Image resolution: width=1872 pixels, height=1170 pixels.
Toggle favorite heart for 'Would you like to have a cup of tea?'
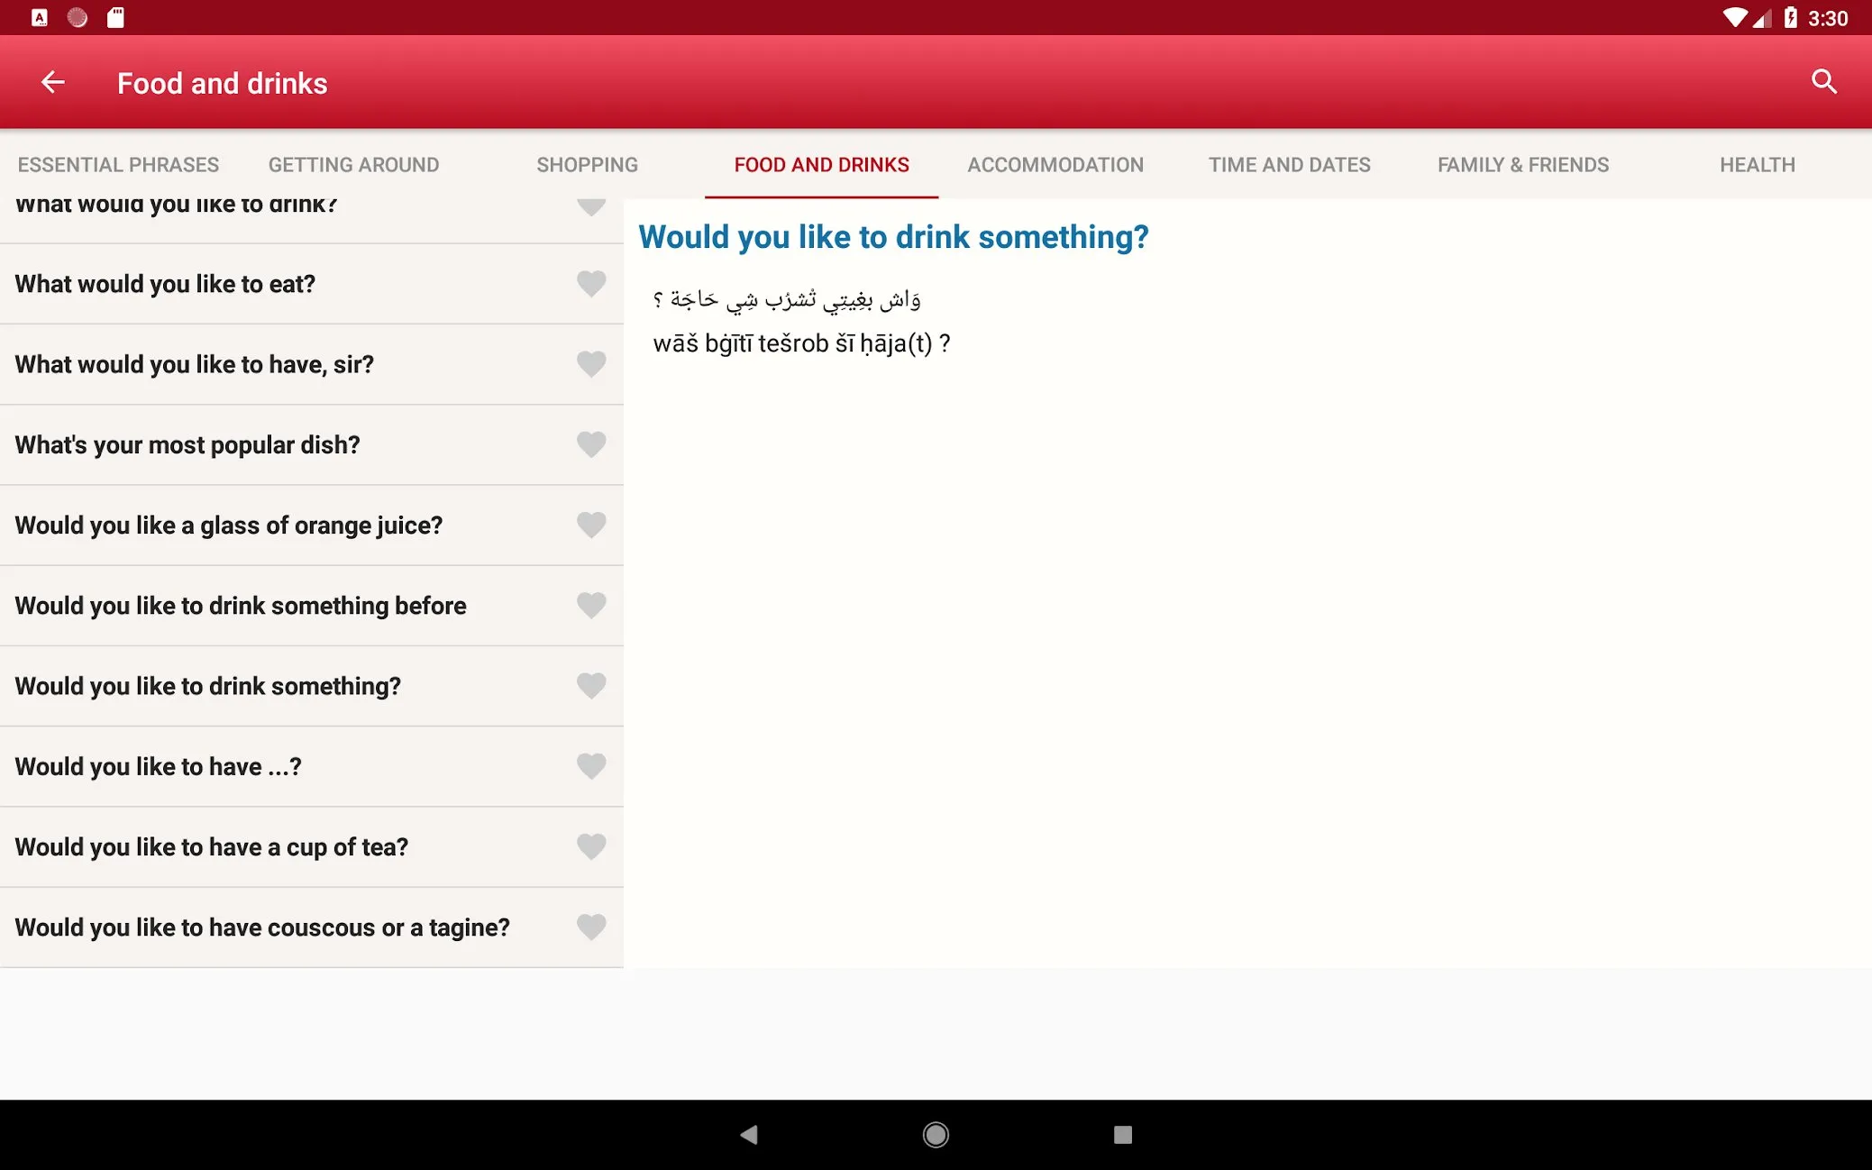tap(589, 846)
